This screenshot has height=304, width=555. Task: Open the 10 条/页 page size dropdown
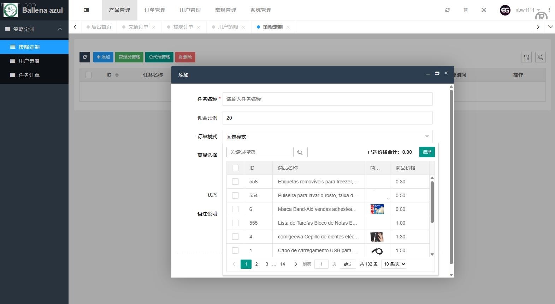click(394, 264)
